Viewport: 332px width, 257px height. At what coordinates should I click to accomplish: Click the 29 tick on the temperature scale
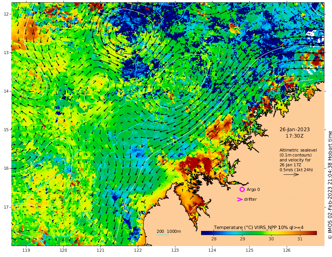243,239
